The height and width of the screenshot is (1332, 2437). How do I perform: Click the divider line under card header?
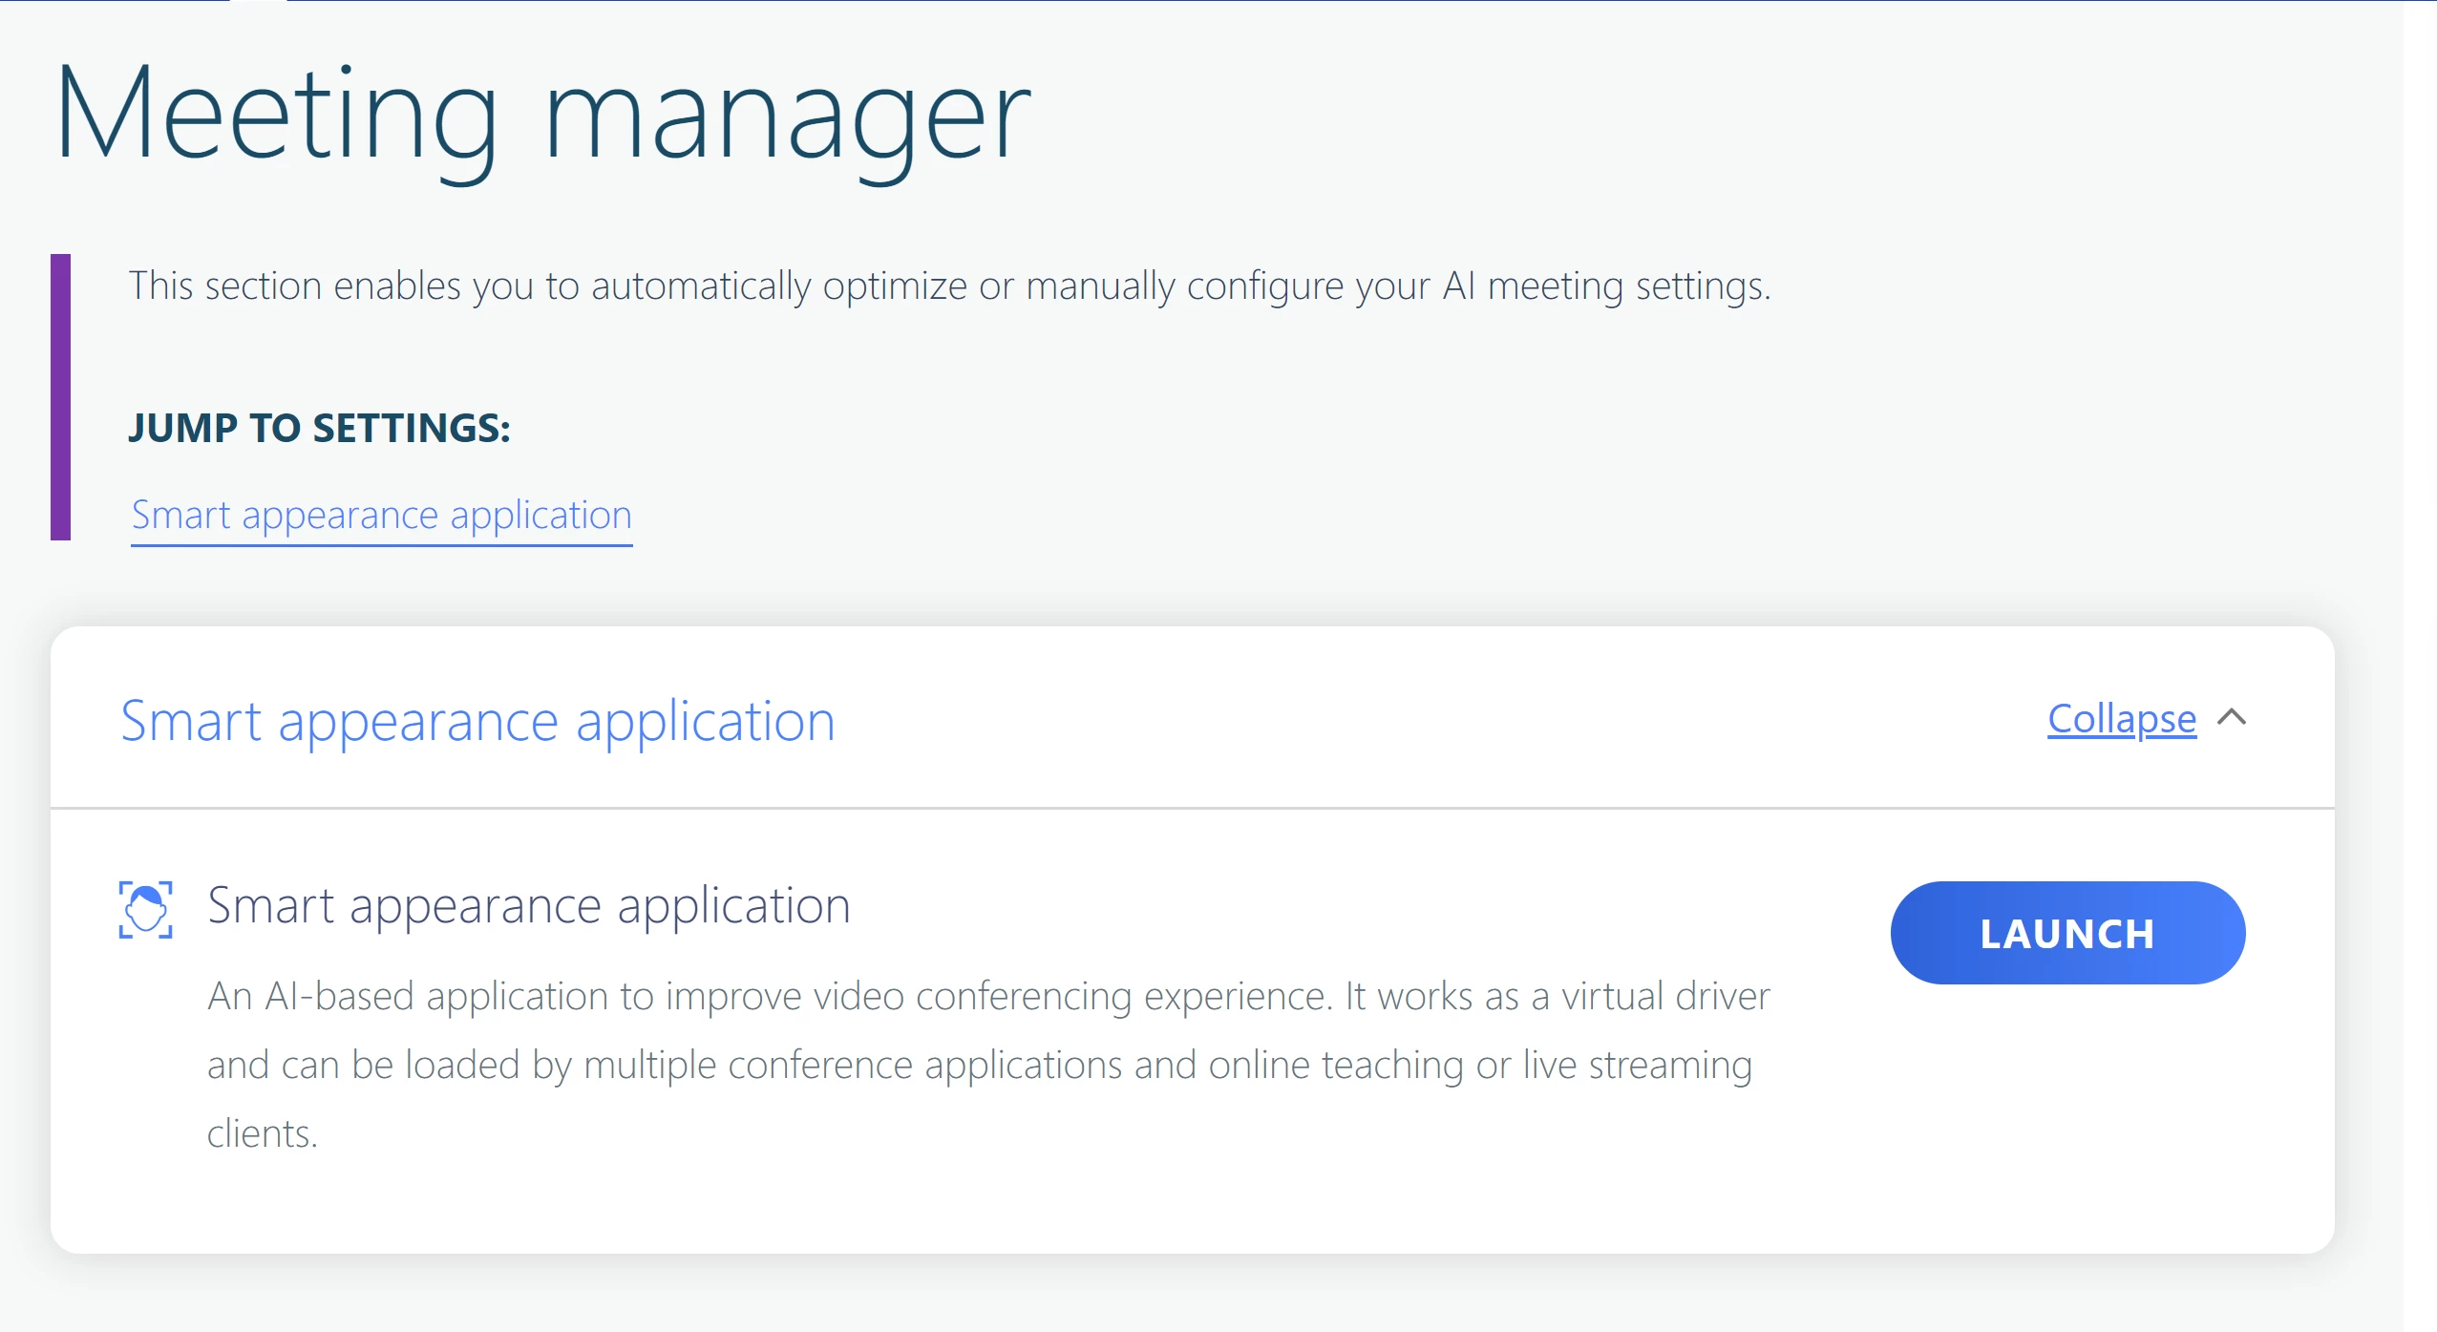click(1192, 808)
